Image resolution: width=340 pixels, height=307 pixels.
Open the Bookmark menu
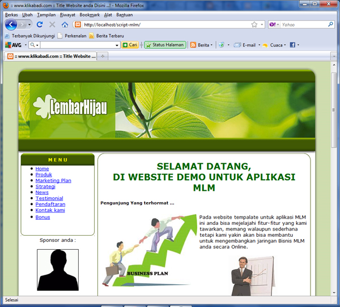[x=90, y=15]
